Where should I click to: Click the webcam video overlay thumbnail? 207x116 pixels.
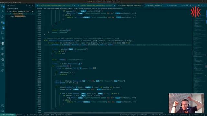[x=186, y=103]
